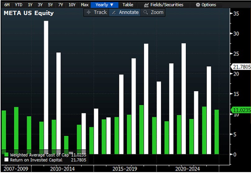Viewport: 251px width, 173px height.
Task: Click the Zoom magnifier icon
Action: tap(145, 12)
